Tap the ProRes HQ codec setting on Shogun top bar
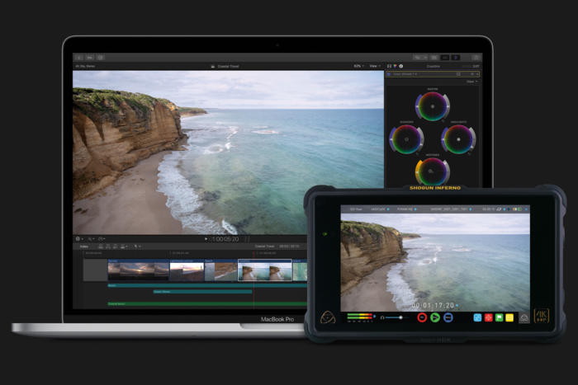Image resolution: width=578 pixels, height=385 pixels. point(405,209)
